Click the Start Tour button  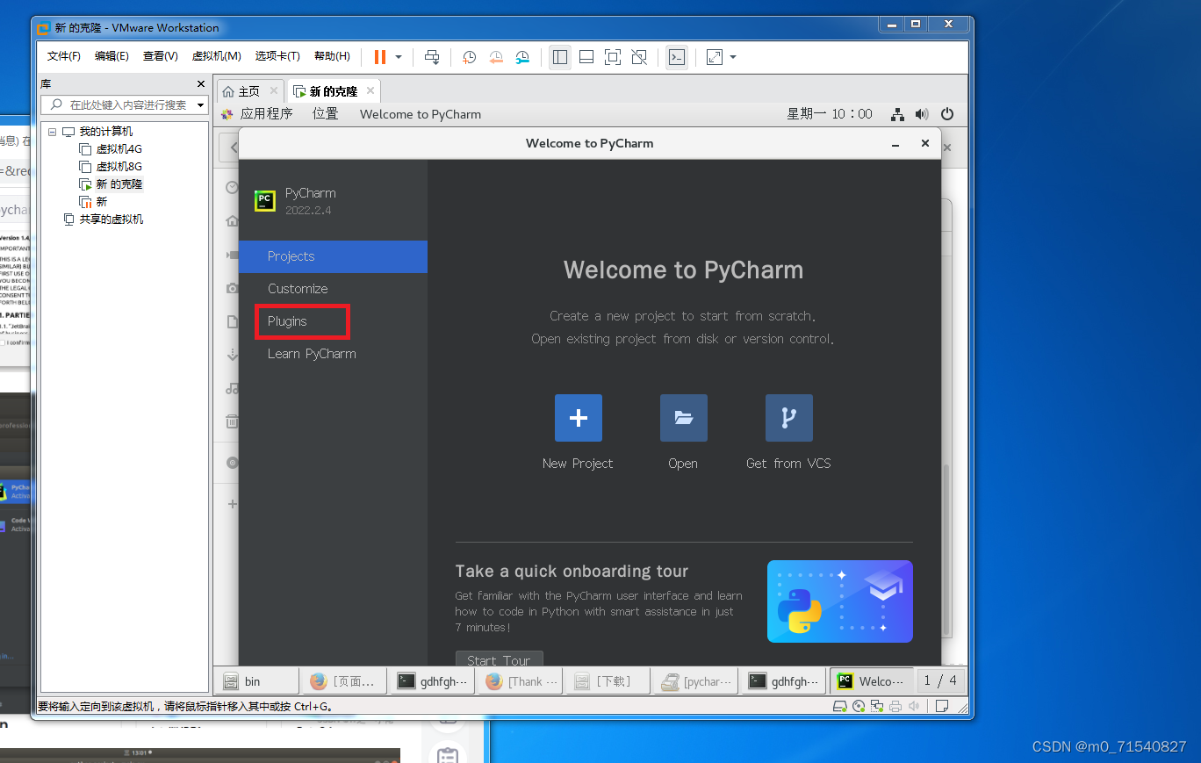(500, 659)
